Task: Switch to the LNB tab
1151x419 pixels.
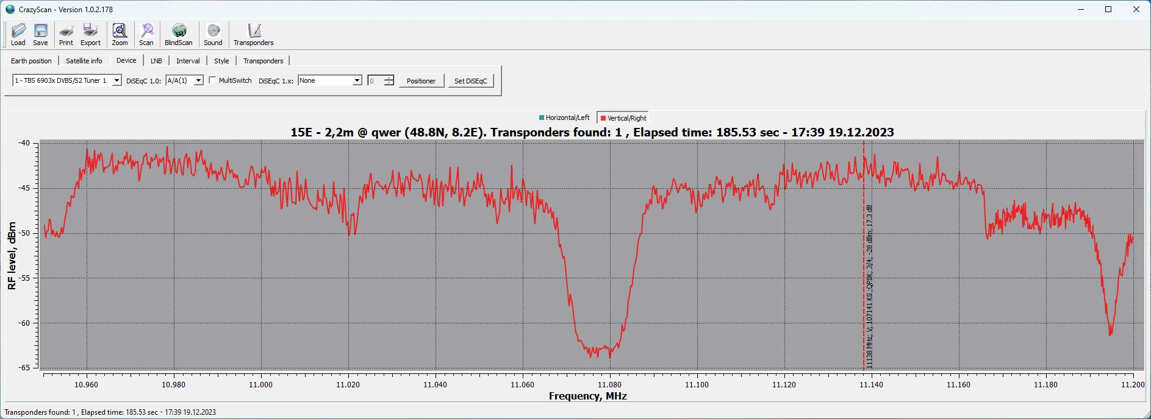Action: tap(156, 61)
